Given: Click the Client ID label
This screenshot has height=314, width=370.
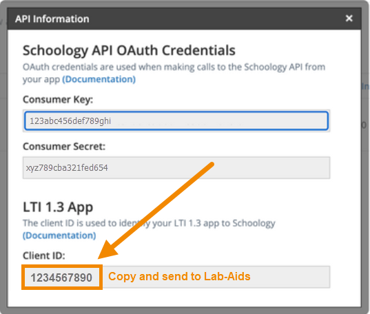Looking at the screenshot, I should (x=44, y=255).
